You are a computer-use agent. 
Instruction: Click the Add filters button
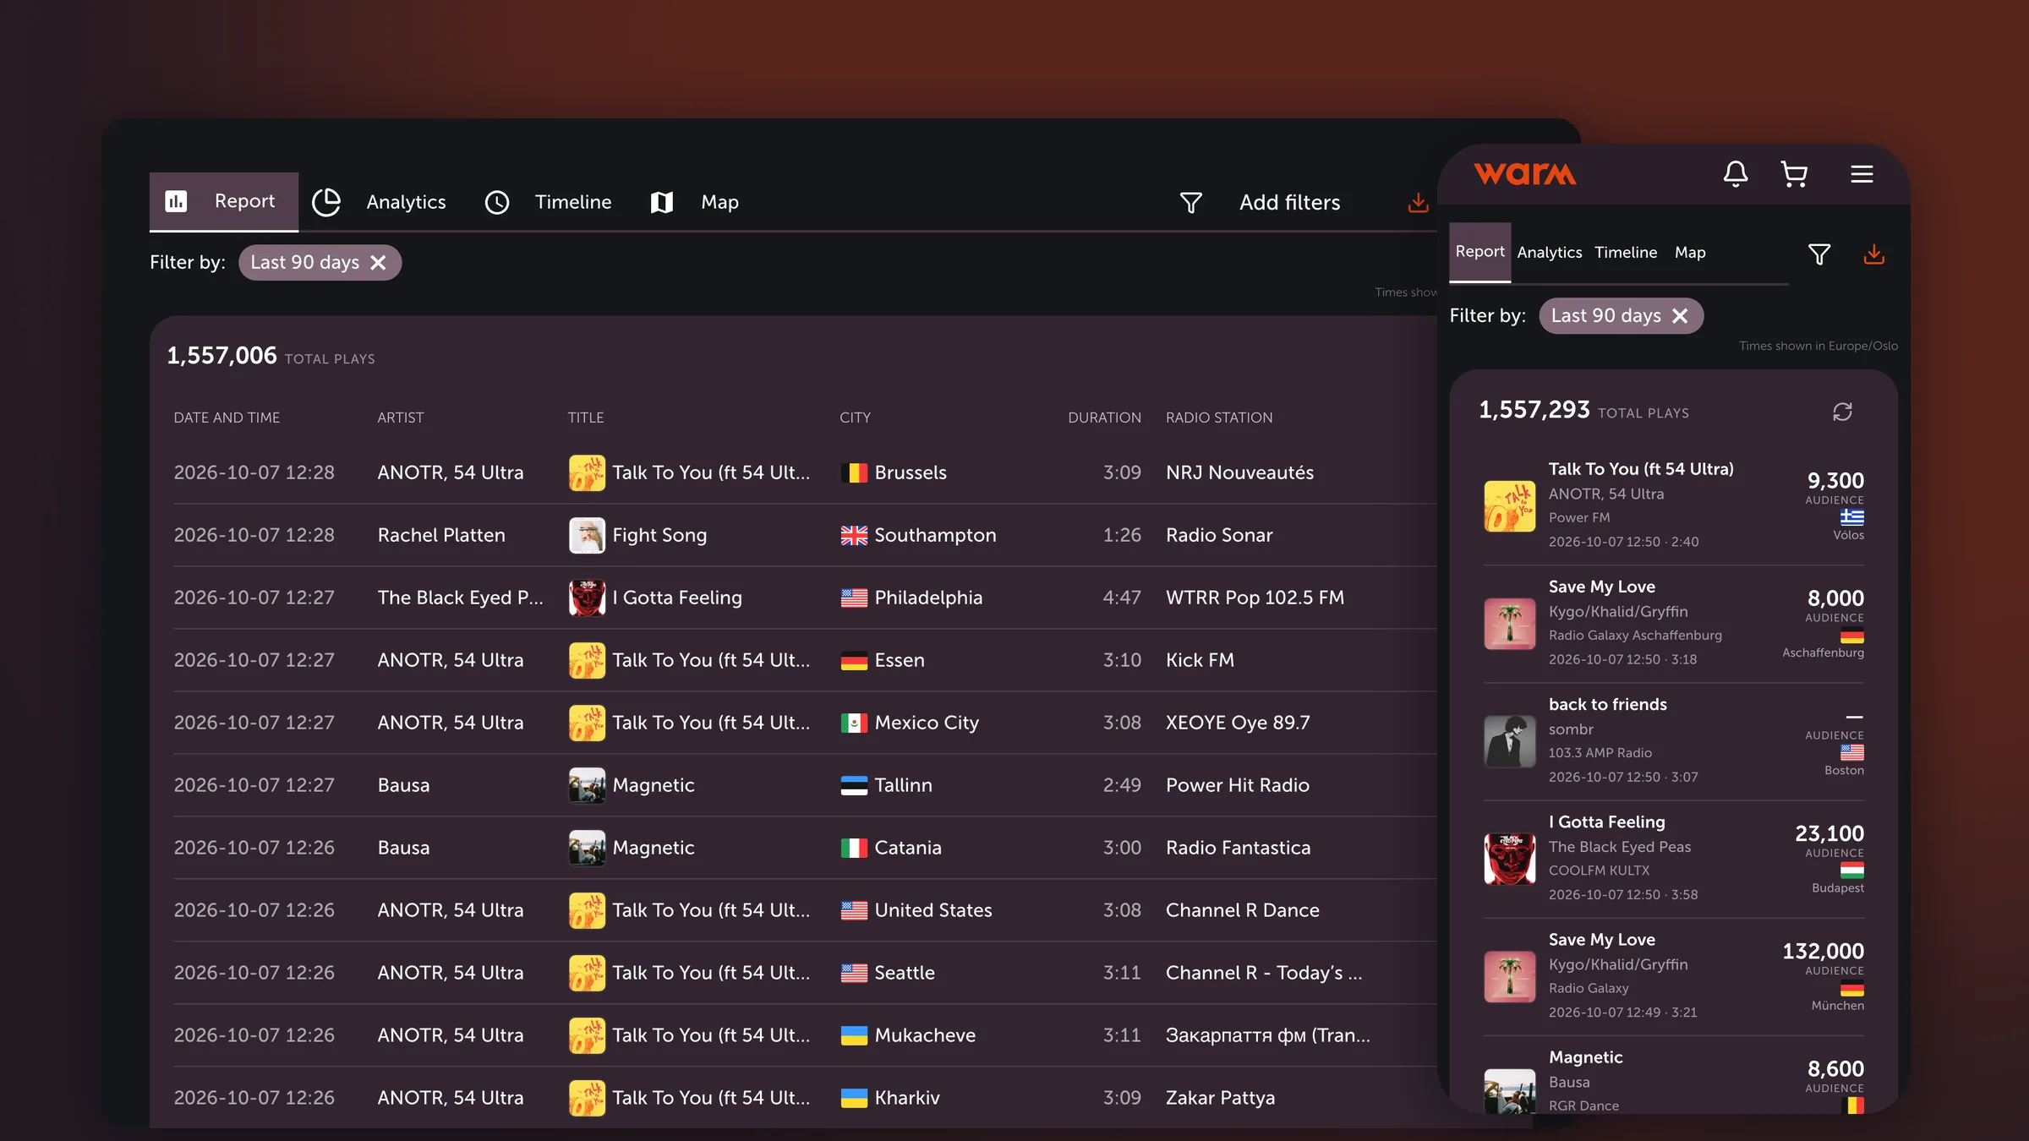click(x=1260, y=203)
